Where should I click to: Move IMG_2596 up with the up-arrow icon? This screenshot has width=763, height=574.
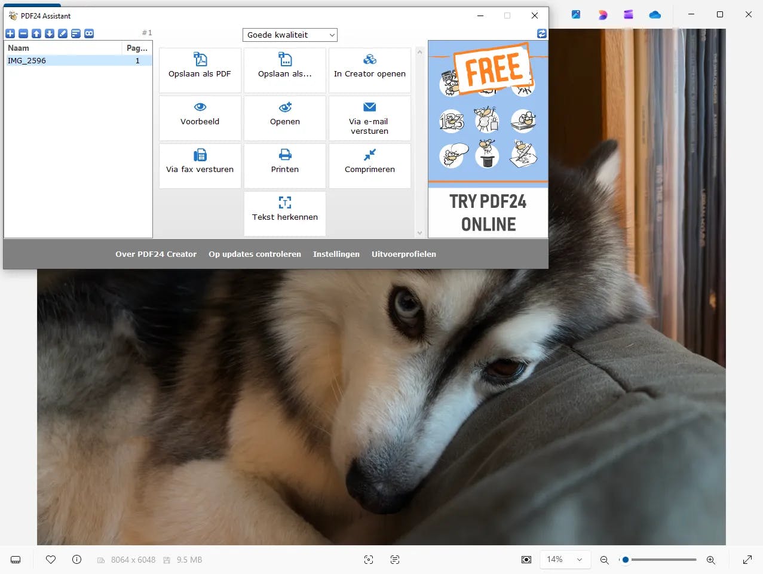coord(36,33)
